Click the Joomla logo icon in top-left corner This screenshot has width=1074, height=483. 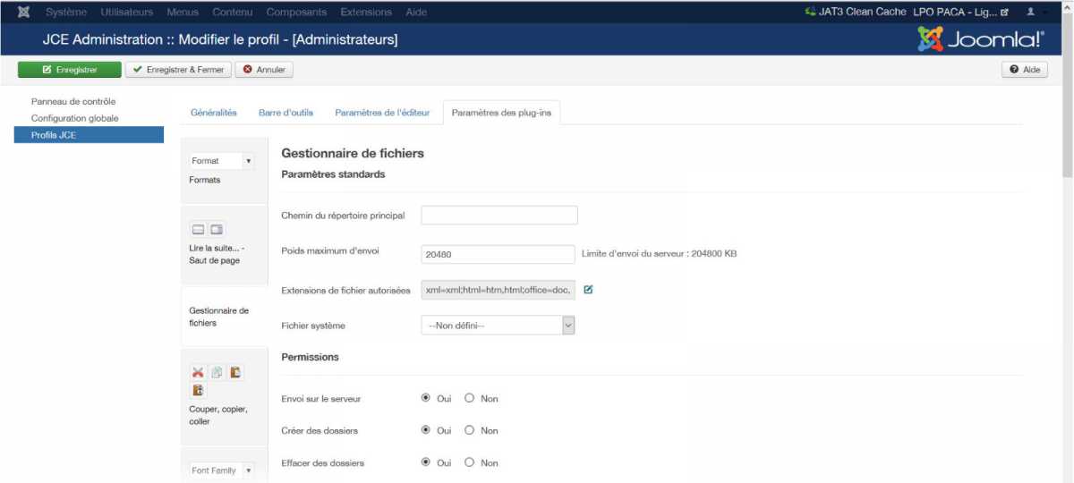24,13
